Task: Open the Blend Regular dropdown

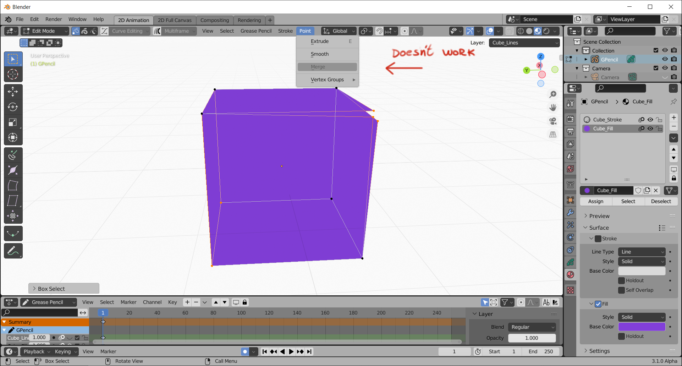Action: pos(532,327)
